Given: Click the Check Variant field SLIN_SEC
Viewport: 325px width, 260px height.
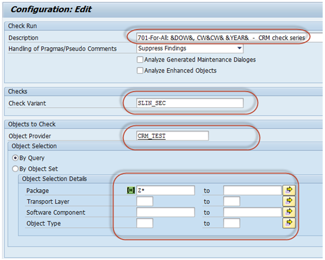Looking at the screenshot, I should [190, 103].
